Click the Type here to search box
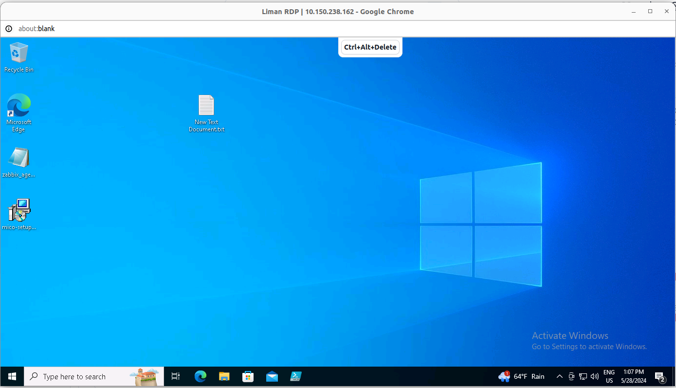The height and width of the screenshot is (388, 676). [x=93, y=376]
